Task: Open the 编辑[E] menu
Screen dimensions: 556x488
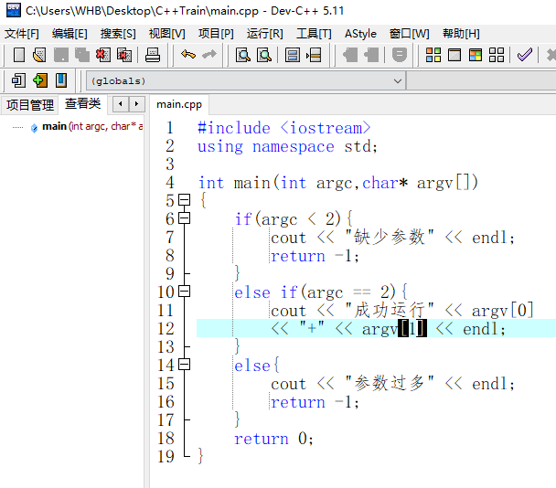Action: tap(69, 34)
